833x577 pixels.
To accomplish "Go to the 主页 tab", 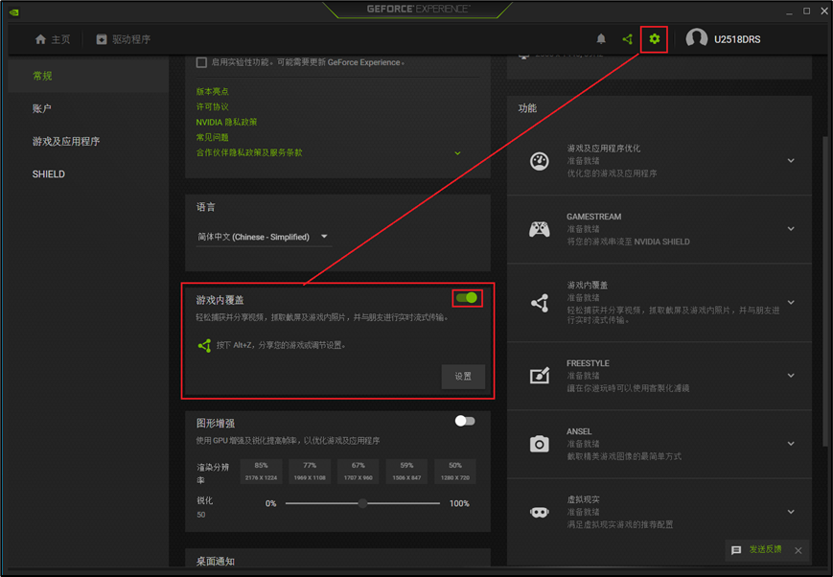I will (x=53, y=39).
